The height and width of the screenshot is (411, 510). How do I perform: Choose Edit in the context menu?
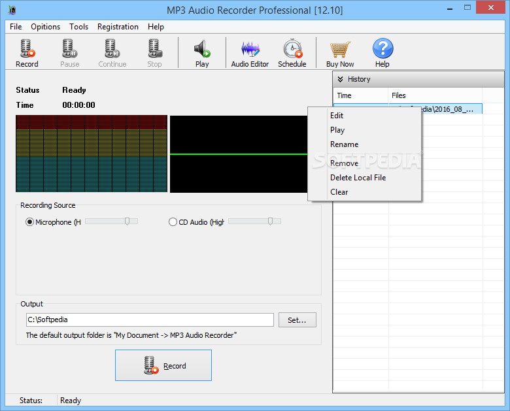pyautogui.click(x=364, y=116)
